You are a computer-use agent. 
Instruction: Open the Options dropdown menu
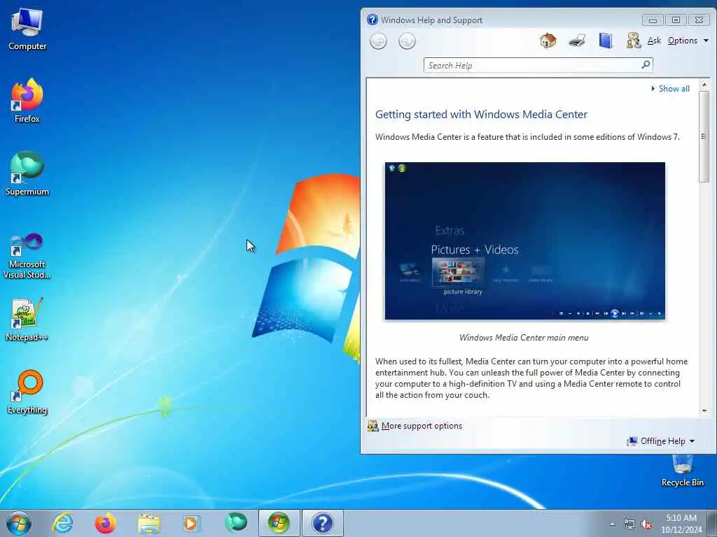688,41
